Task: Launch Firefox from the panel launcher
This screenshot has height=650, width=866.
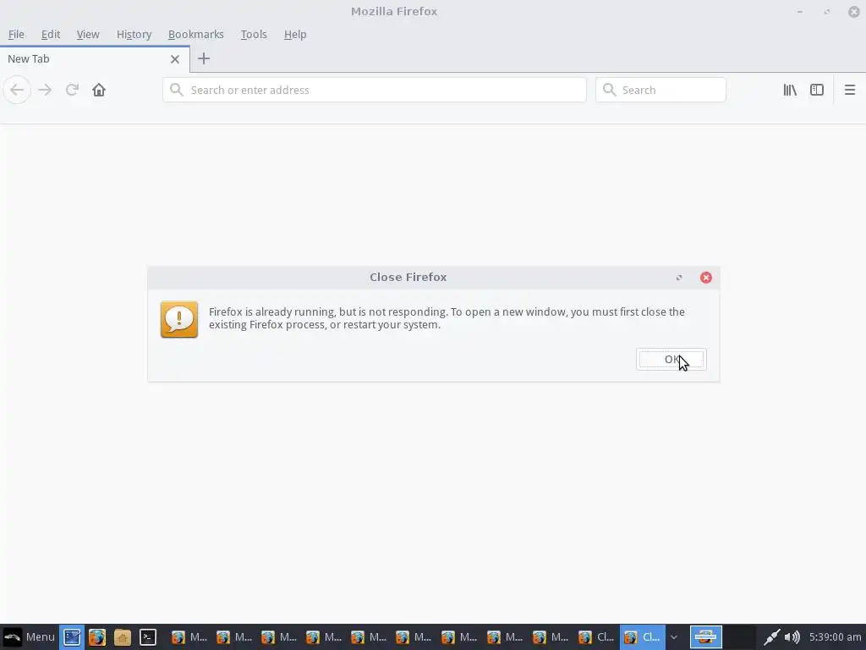Action: pos(97,637)
